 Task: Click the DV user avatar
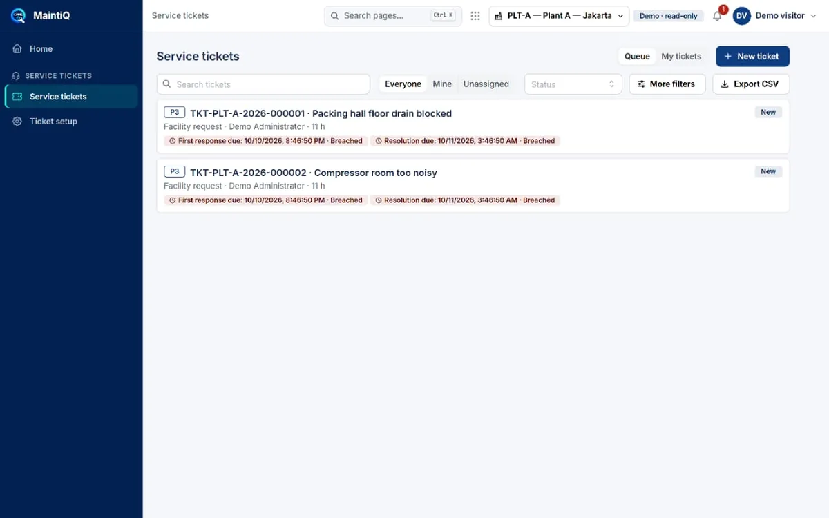point(742,16)
